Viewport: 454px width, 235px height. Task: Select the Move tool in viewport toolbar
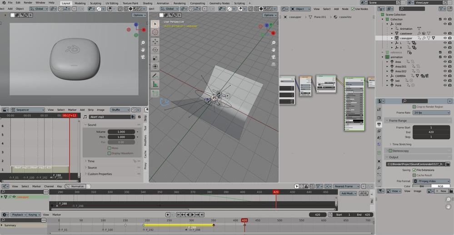[155, 42]
